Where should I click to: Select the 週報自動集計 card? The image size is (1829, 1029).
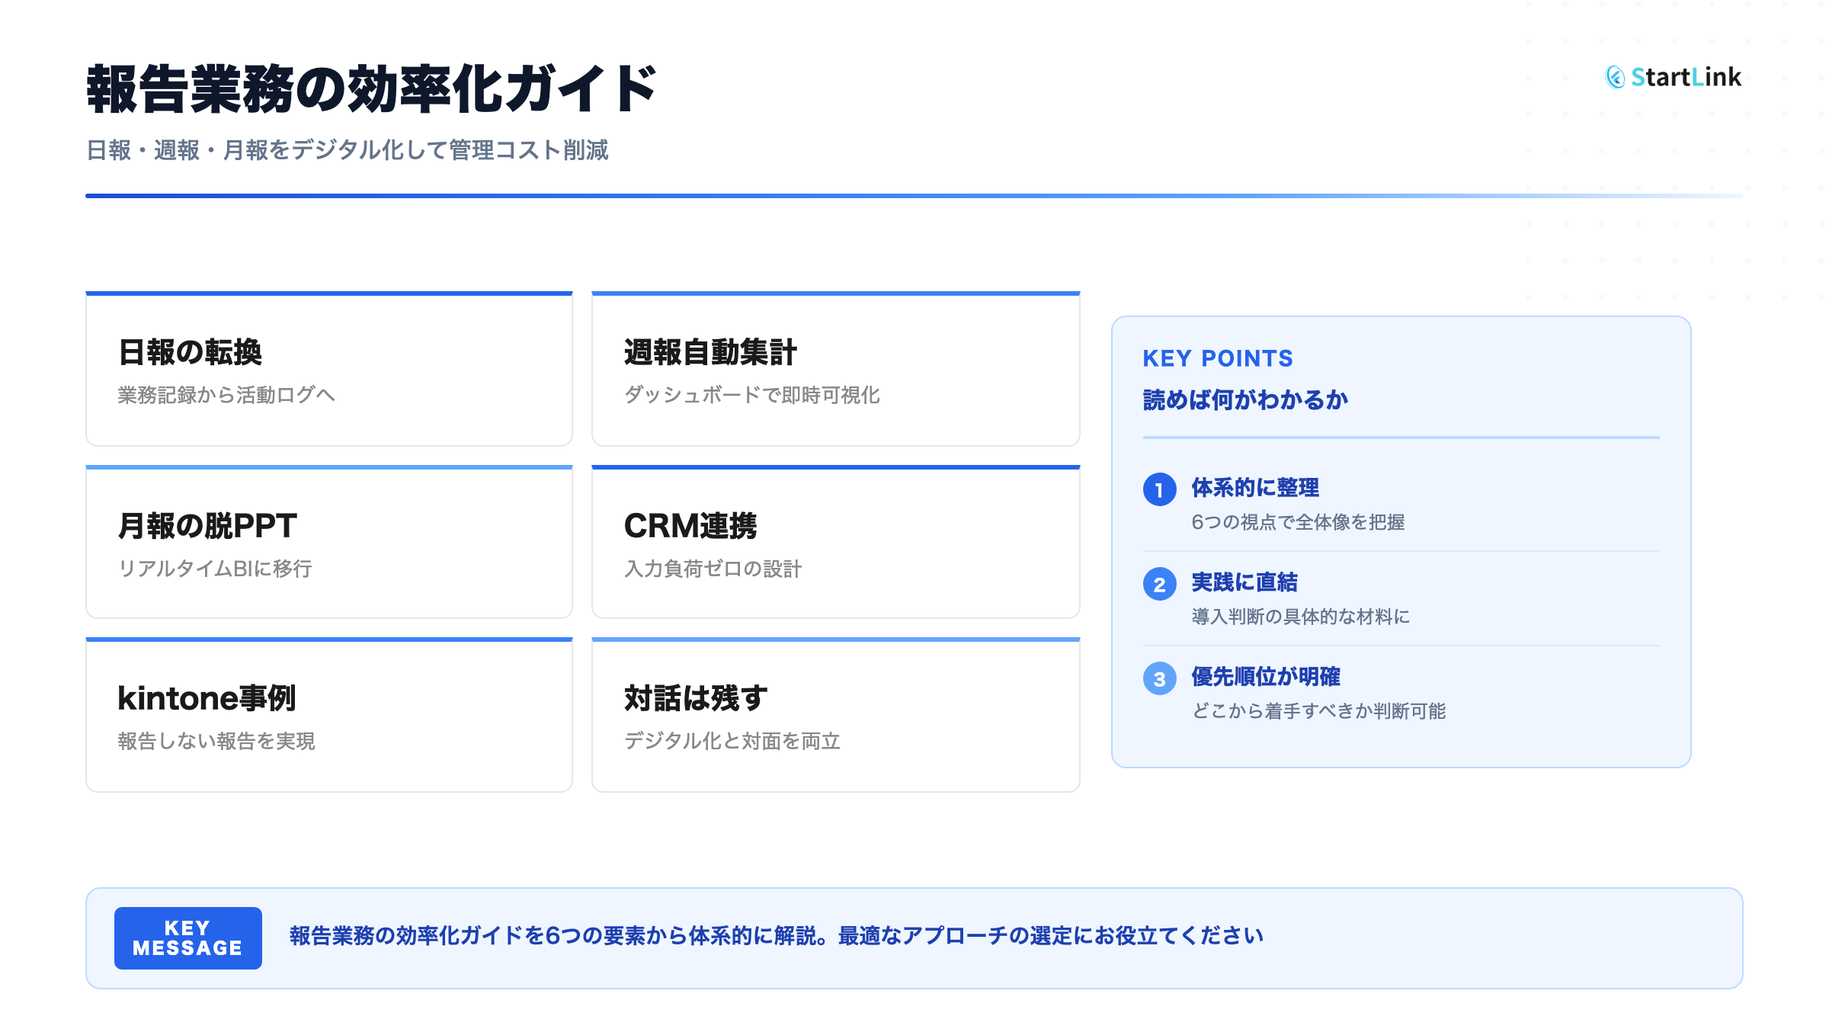(835, 370)
